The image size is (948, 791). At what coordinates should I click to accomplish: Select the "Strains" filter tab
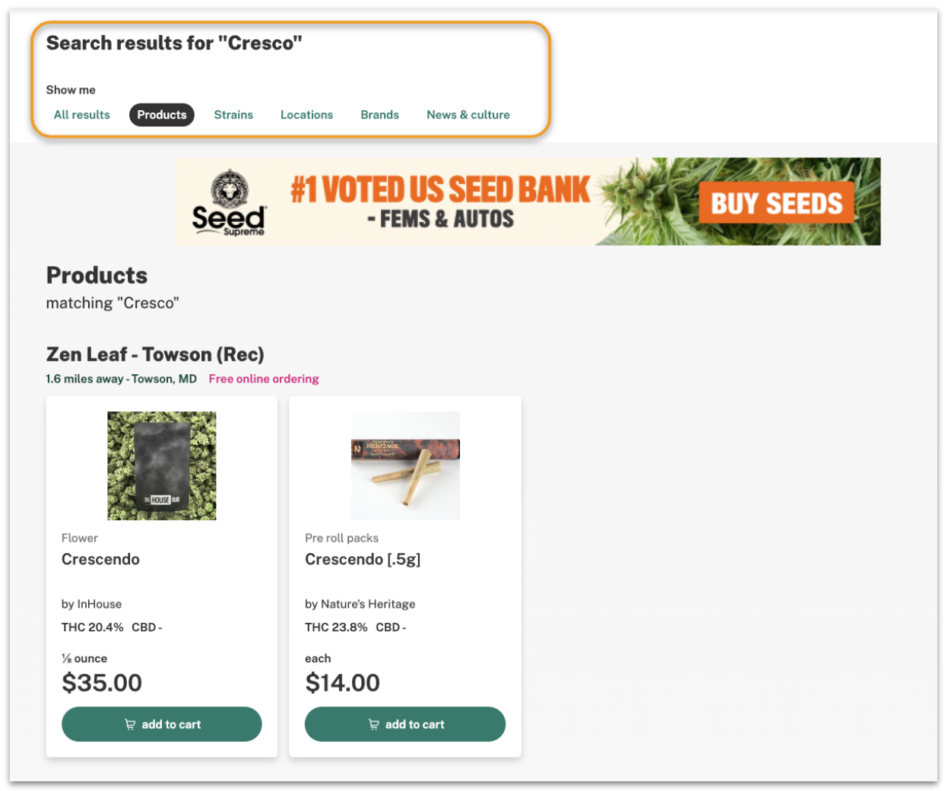(x=233, y=114)
